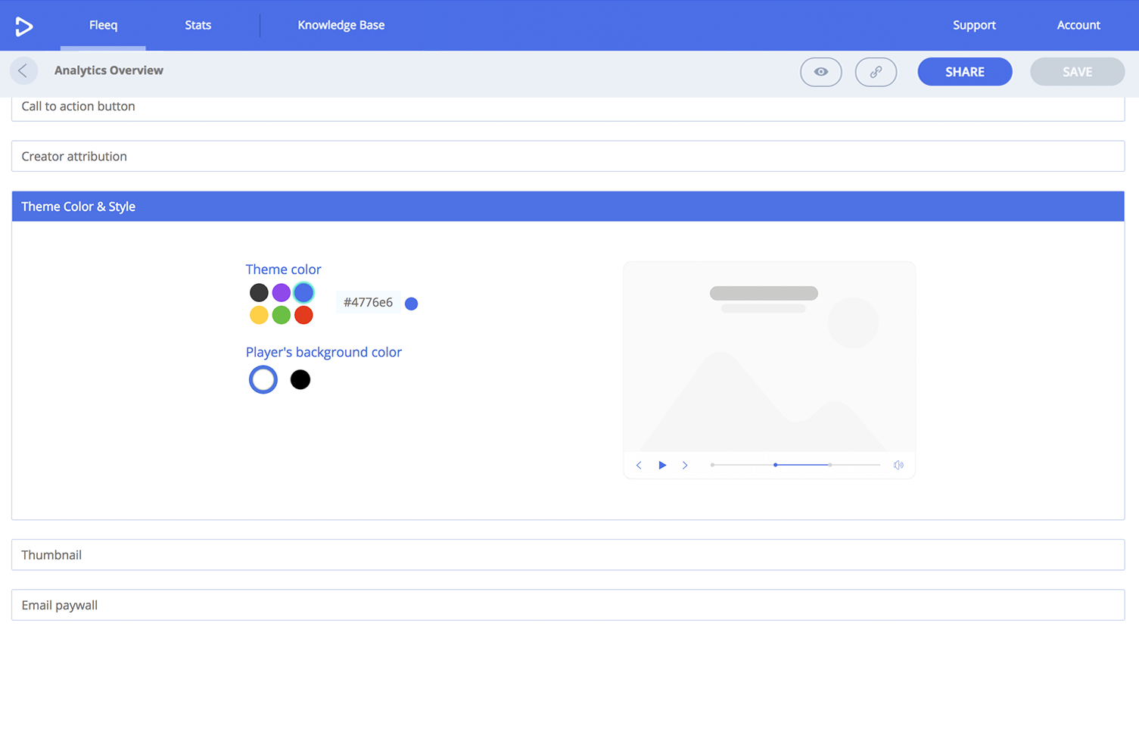Expand the Call to action button section
This screenshot has height=748, width=1139.
click(x=568, y=107)
